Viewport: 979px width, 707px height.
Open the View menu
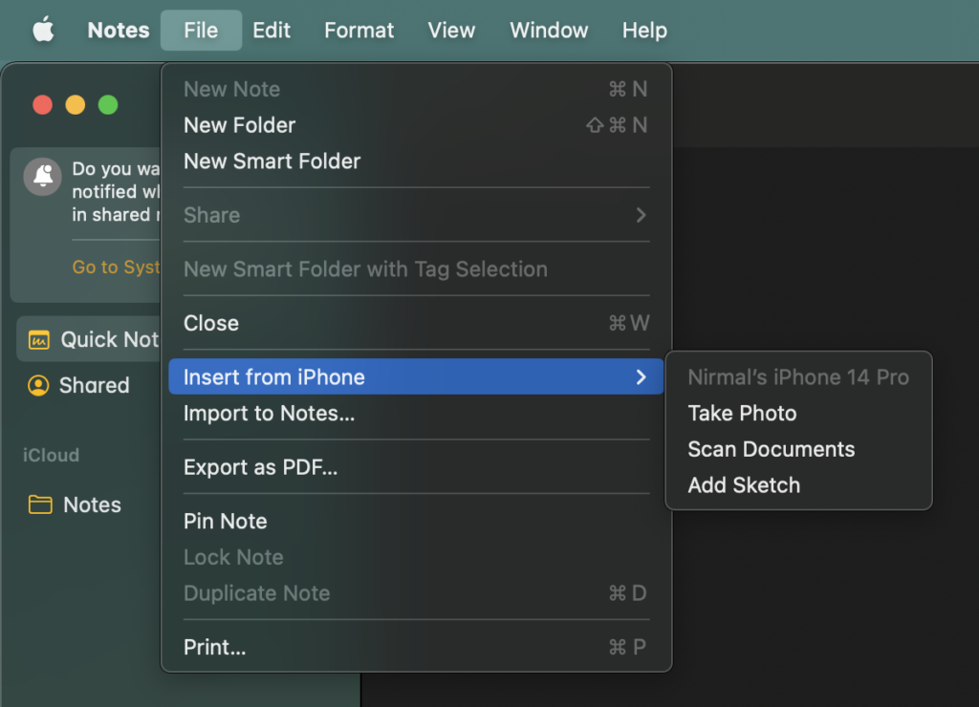coord(451,30)
